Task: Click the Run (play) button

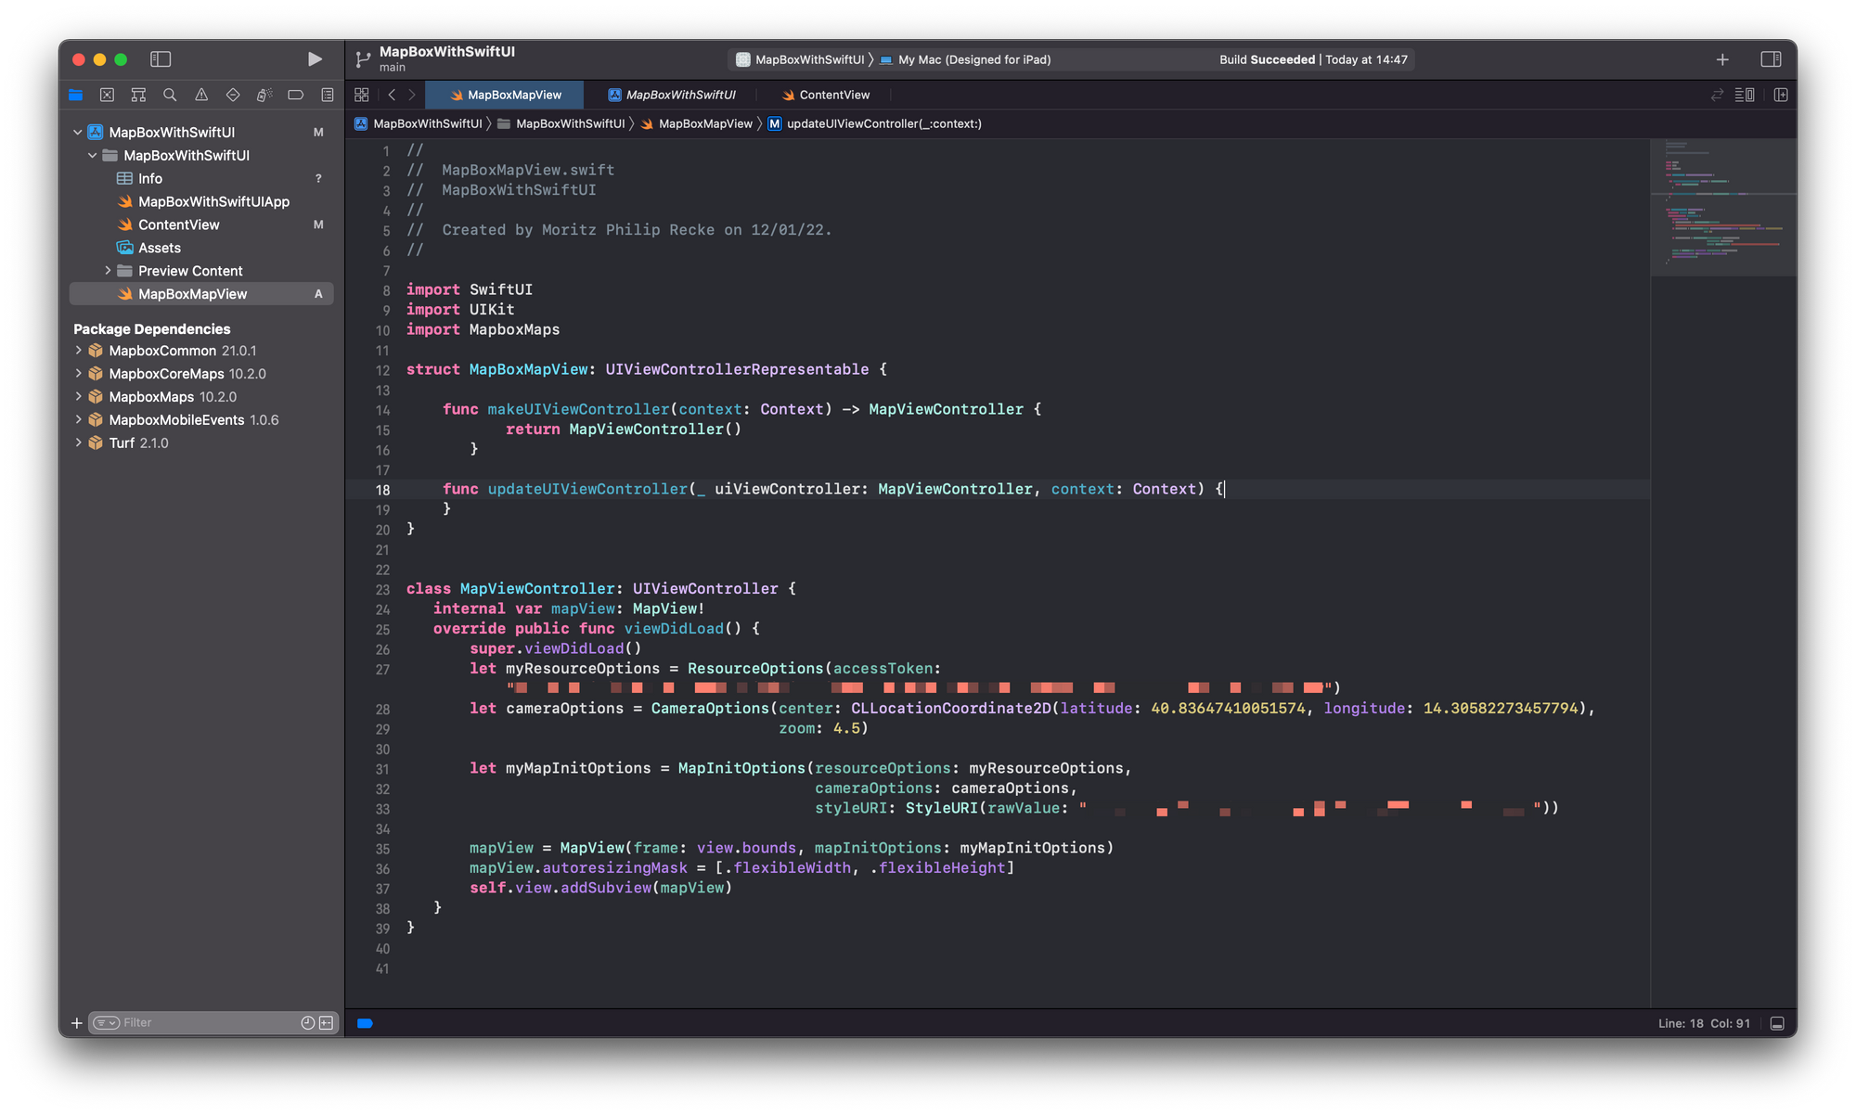Action: point(315,59)
